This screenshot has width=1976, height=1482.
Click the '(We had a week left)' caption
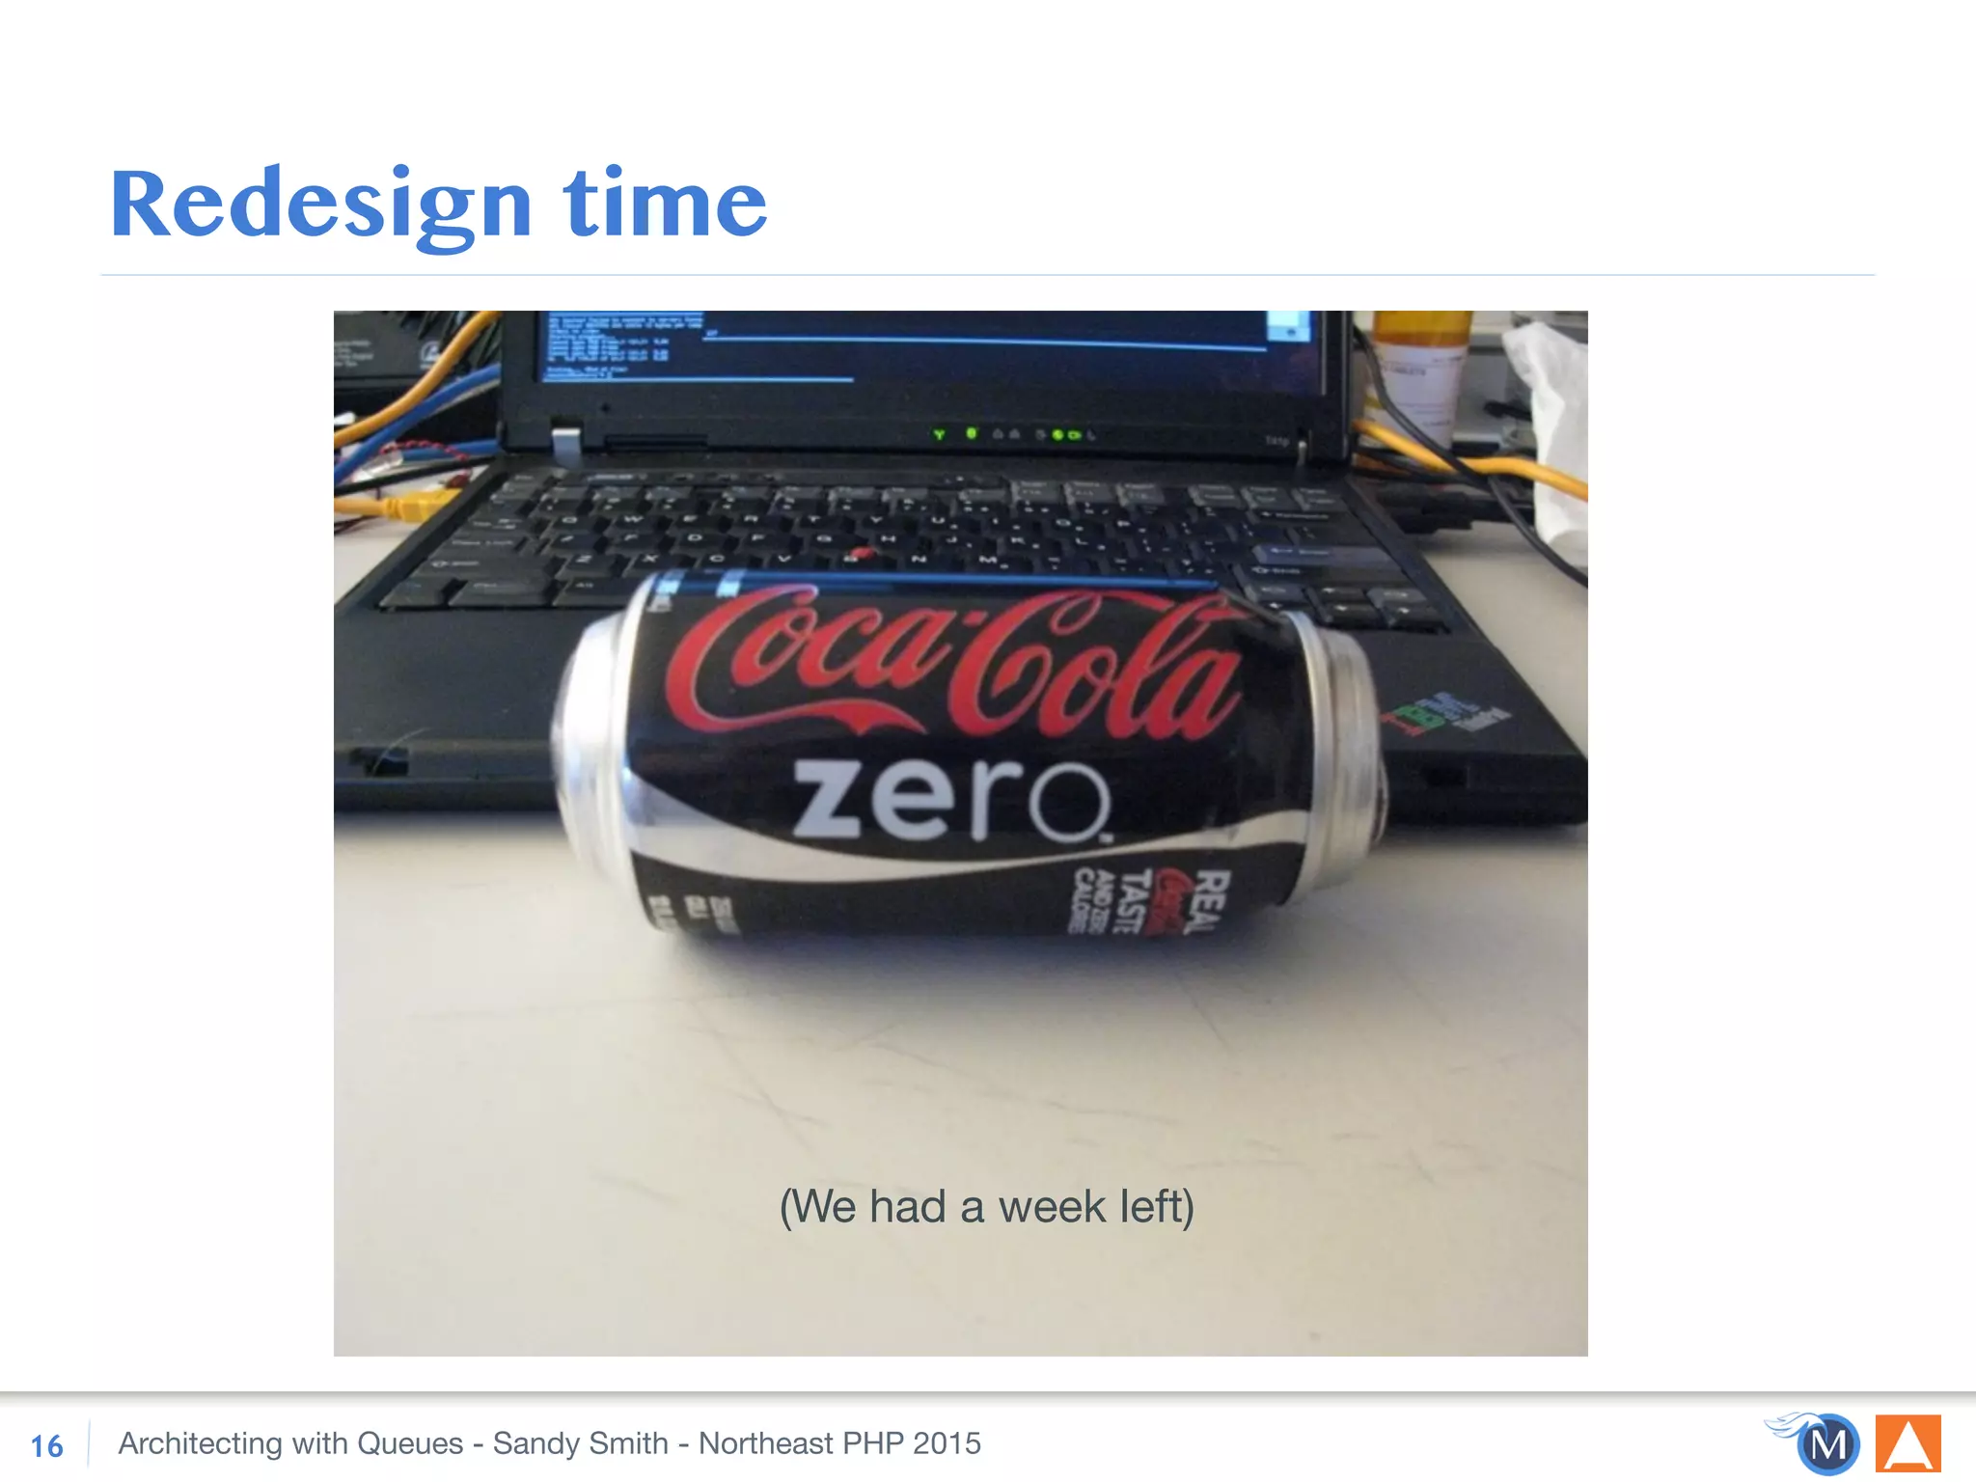(x=986, y=1206)
